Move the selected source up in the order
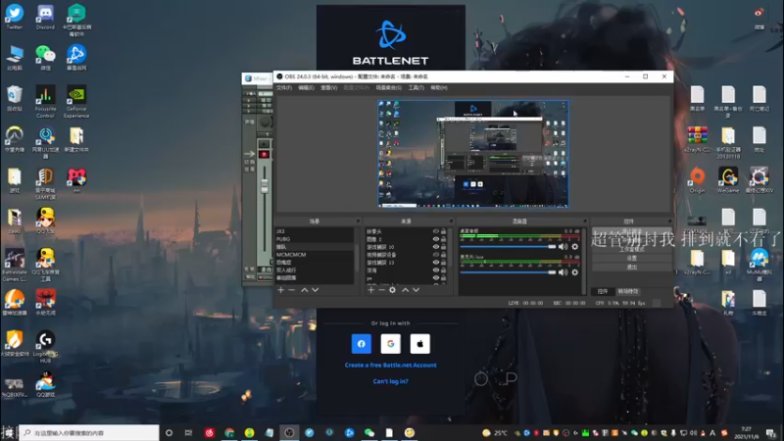This screenshot has width=784, height=441. point(405,290)
